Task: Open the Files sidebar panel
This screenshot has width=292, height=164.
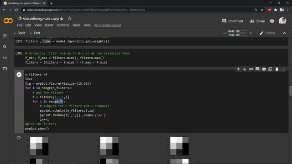Action: [5, 69]
